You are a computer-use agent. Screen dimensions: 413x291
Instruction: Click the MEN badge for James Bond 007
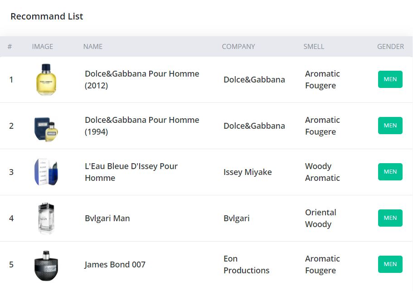pyautogui.click(x=390, y=264)
